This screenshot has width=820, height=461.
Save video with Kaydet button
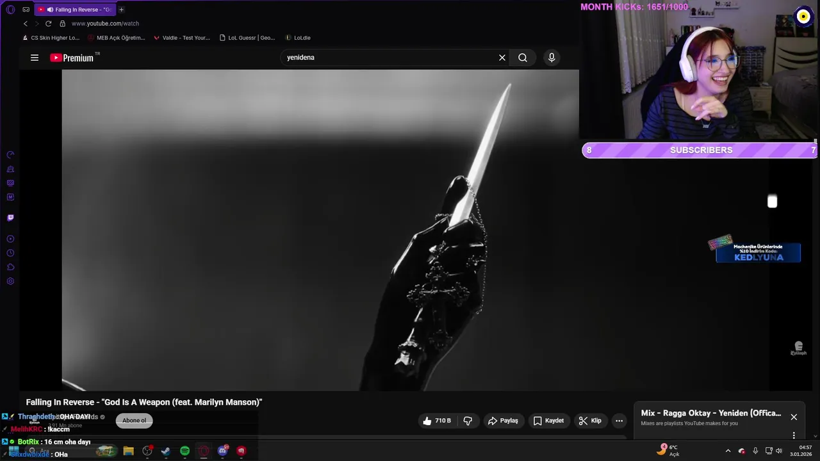pos(549,421)
